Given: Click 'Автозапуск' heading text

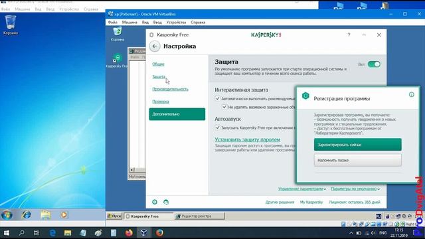Looking at the screenshot, I should click(x=228, y=119).
